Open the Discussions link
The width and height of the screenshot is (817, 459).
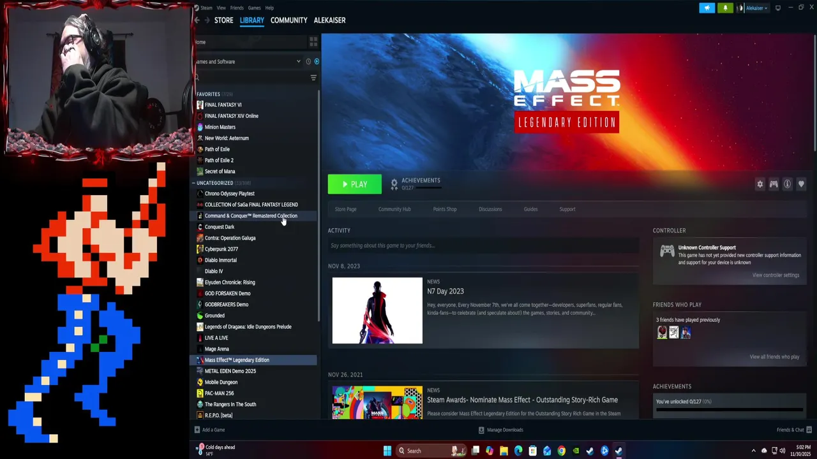pyautogui.click(x=490, y=209)
